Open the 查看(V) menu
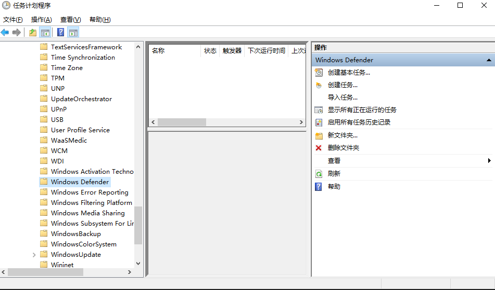The width and height of the screenshot is (495, 290). click(70, 20)
